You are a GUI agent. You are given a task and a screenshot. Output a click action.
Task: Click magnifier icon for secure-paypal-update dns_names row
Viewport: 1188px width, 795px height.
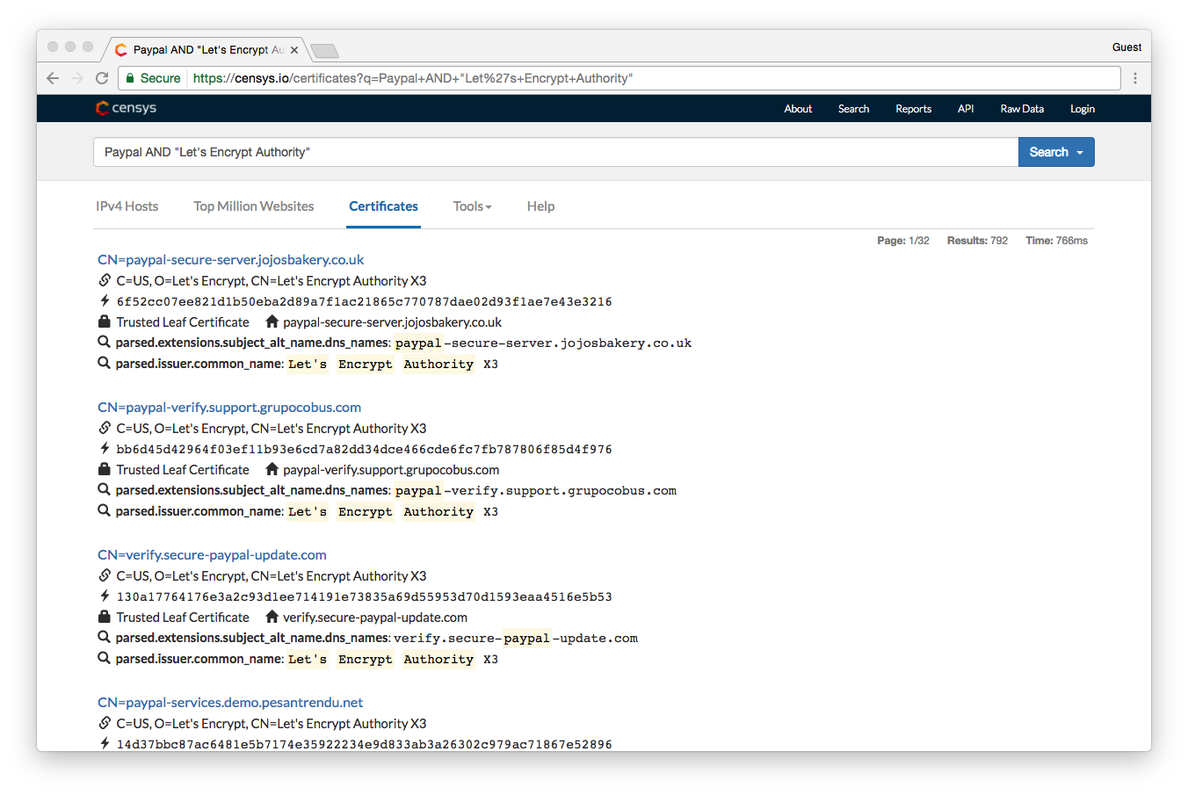[104, 637]
